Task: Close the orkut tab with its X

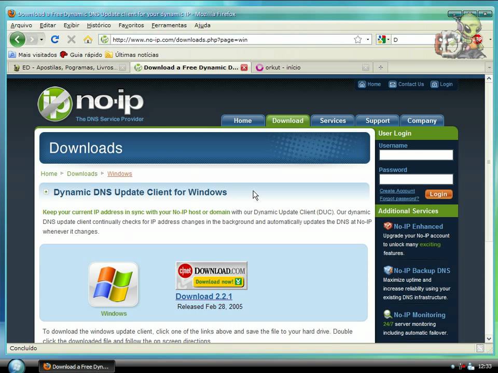Action: [366, 67]
